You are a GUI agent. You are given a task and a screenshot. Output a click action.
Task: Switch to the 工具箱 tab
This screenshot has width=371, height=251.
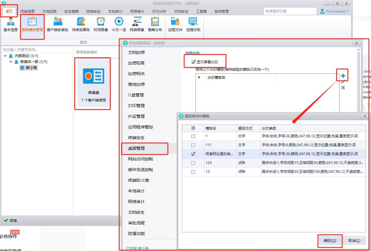coord(201,12)
